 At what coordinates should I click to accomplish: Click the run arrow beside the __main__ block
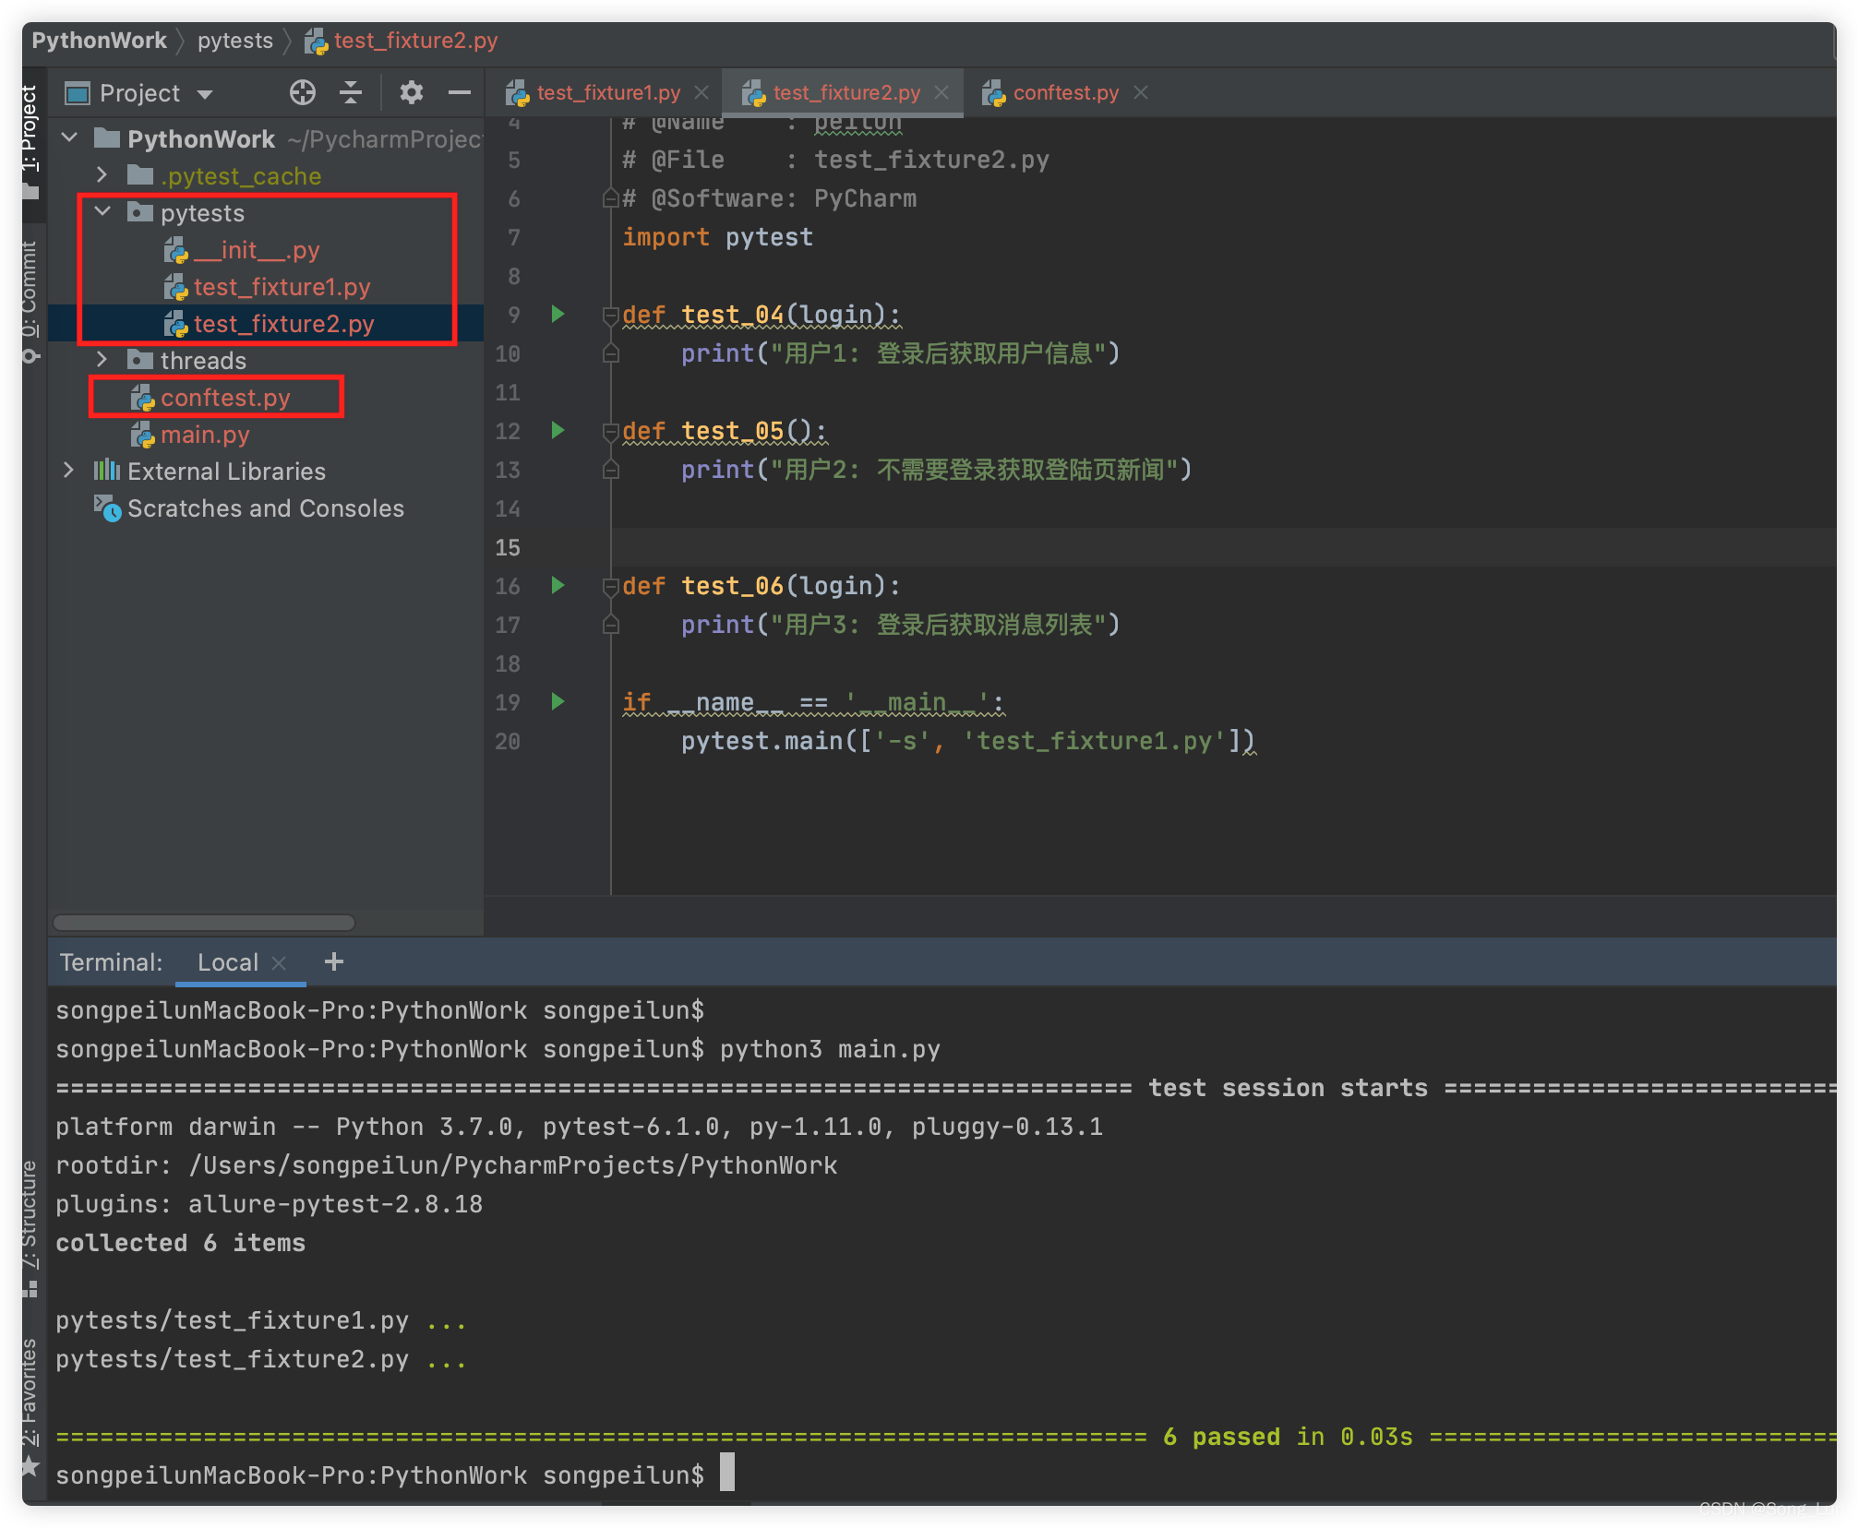tap(558, 701)
